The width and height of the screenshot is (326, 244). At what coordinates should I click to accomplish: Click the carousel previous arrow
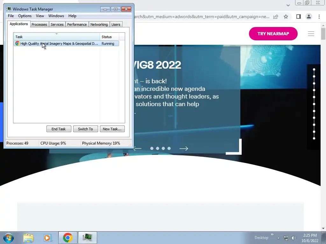tap(137, 148)
